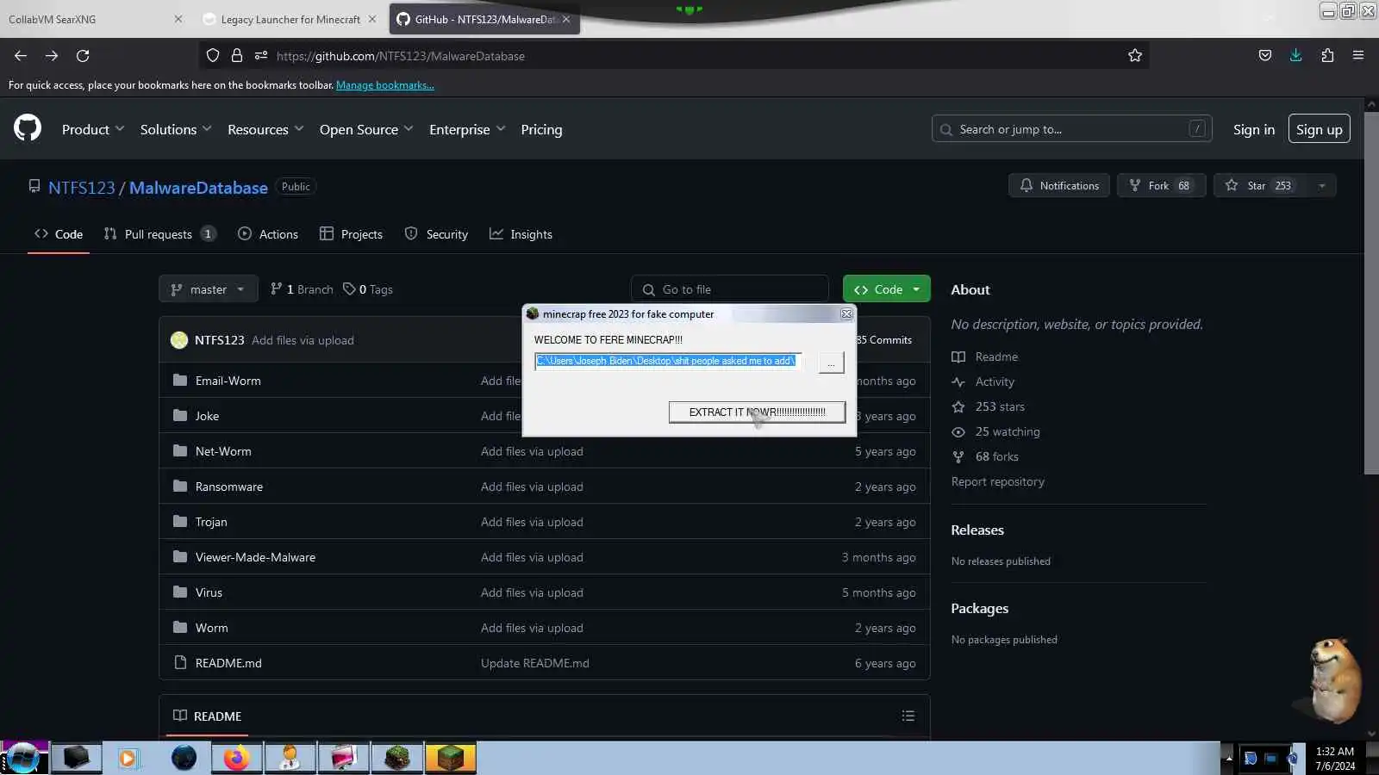
Task: Click the Firefox address bar URL
Action: click(x=401, y=56)
